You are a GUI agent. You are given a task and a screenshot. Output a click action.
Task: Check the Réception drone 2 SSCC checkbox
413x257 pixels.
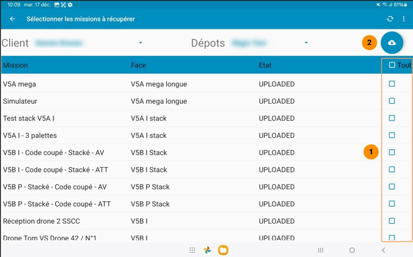tap(392, 221)
